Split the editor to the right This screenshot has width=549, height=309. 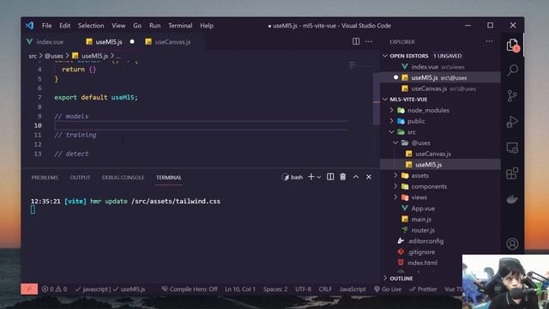[356, 41]
